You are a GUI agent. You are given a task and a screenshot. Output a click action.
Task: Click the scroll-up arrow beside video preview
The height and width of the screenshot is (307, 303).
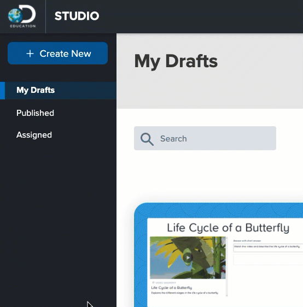coord(227,238)
